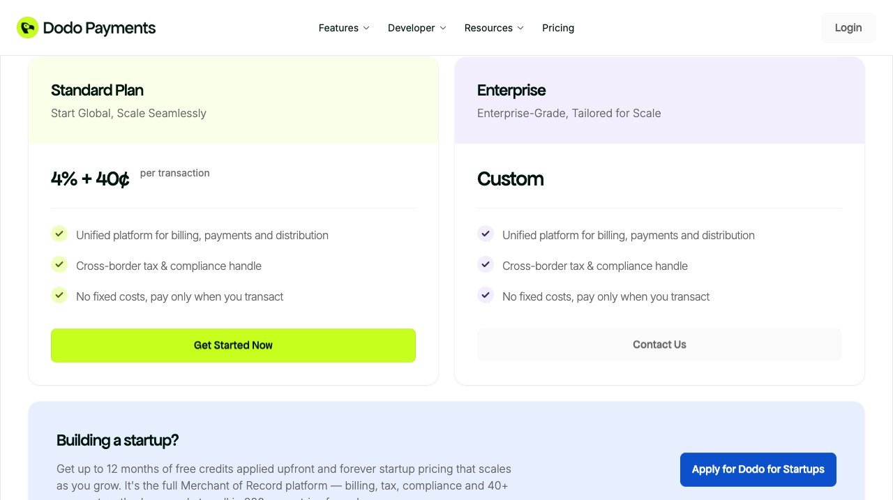Click Apply for Dodo for Startups
The width and height of the screenshot is (893, 500).
(758, 469)
